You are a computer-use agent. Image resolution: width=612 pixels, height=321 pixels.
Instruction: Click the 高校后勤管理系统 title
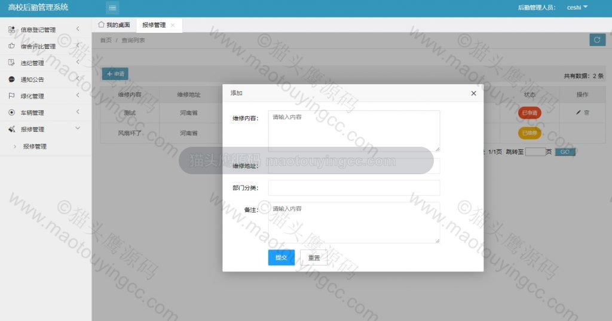(38, 7)
